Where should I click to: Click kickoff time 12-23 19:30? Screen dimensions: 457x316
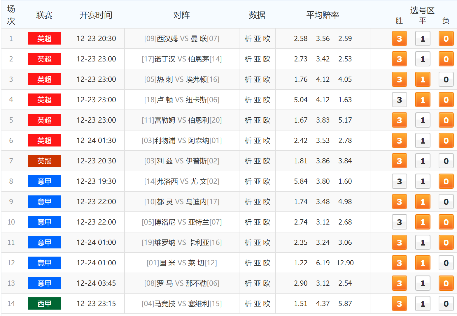click(96, 181)
